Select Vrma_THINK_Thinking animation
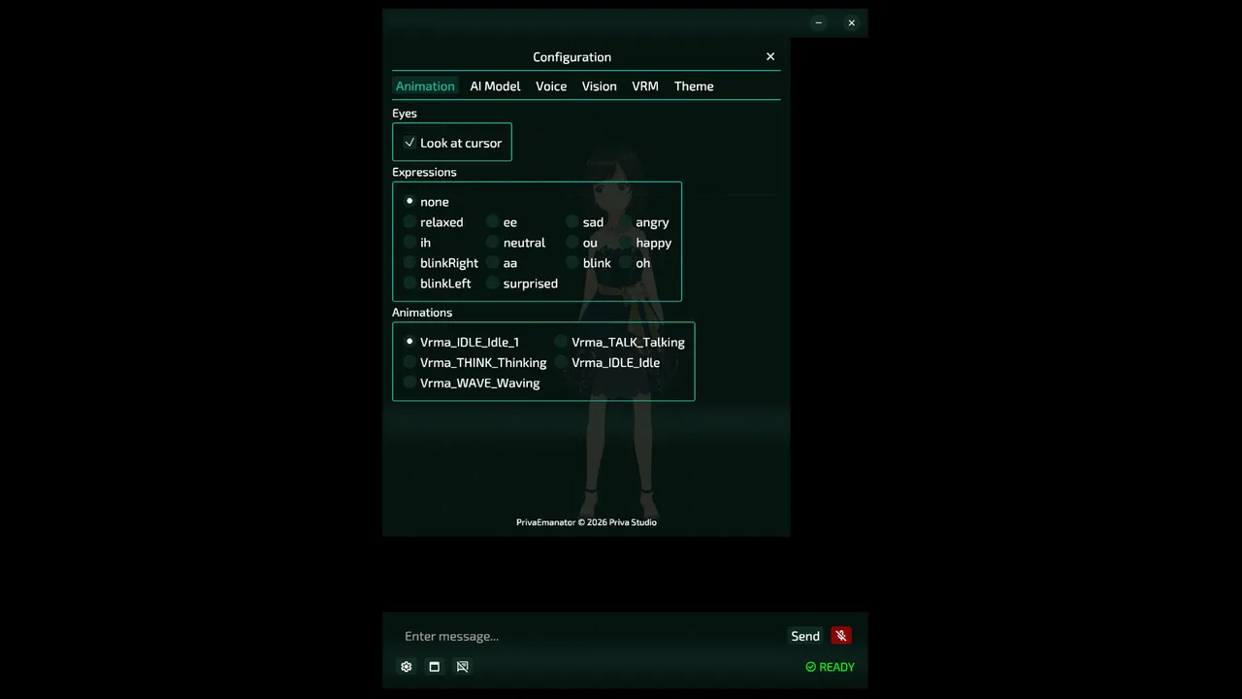The height and width of the screenshot is (699, 1242). coord(409,362)
